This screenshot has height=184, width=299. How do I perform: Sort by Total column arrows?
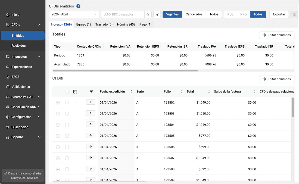tap(209, 92)
